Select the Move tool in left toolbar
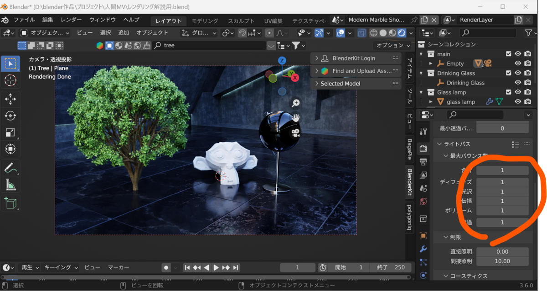 pos(10,98)
